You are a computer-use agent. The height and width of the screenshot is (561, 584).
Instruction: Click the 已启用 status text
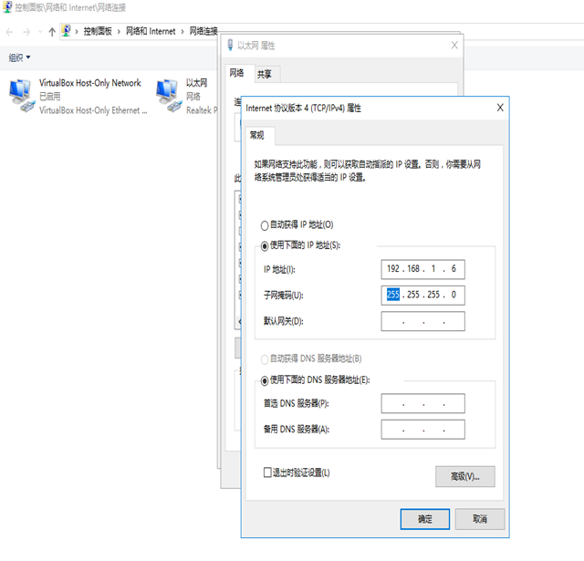click(50, 97)
